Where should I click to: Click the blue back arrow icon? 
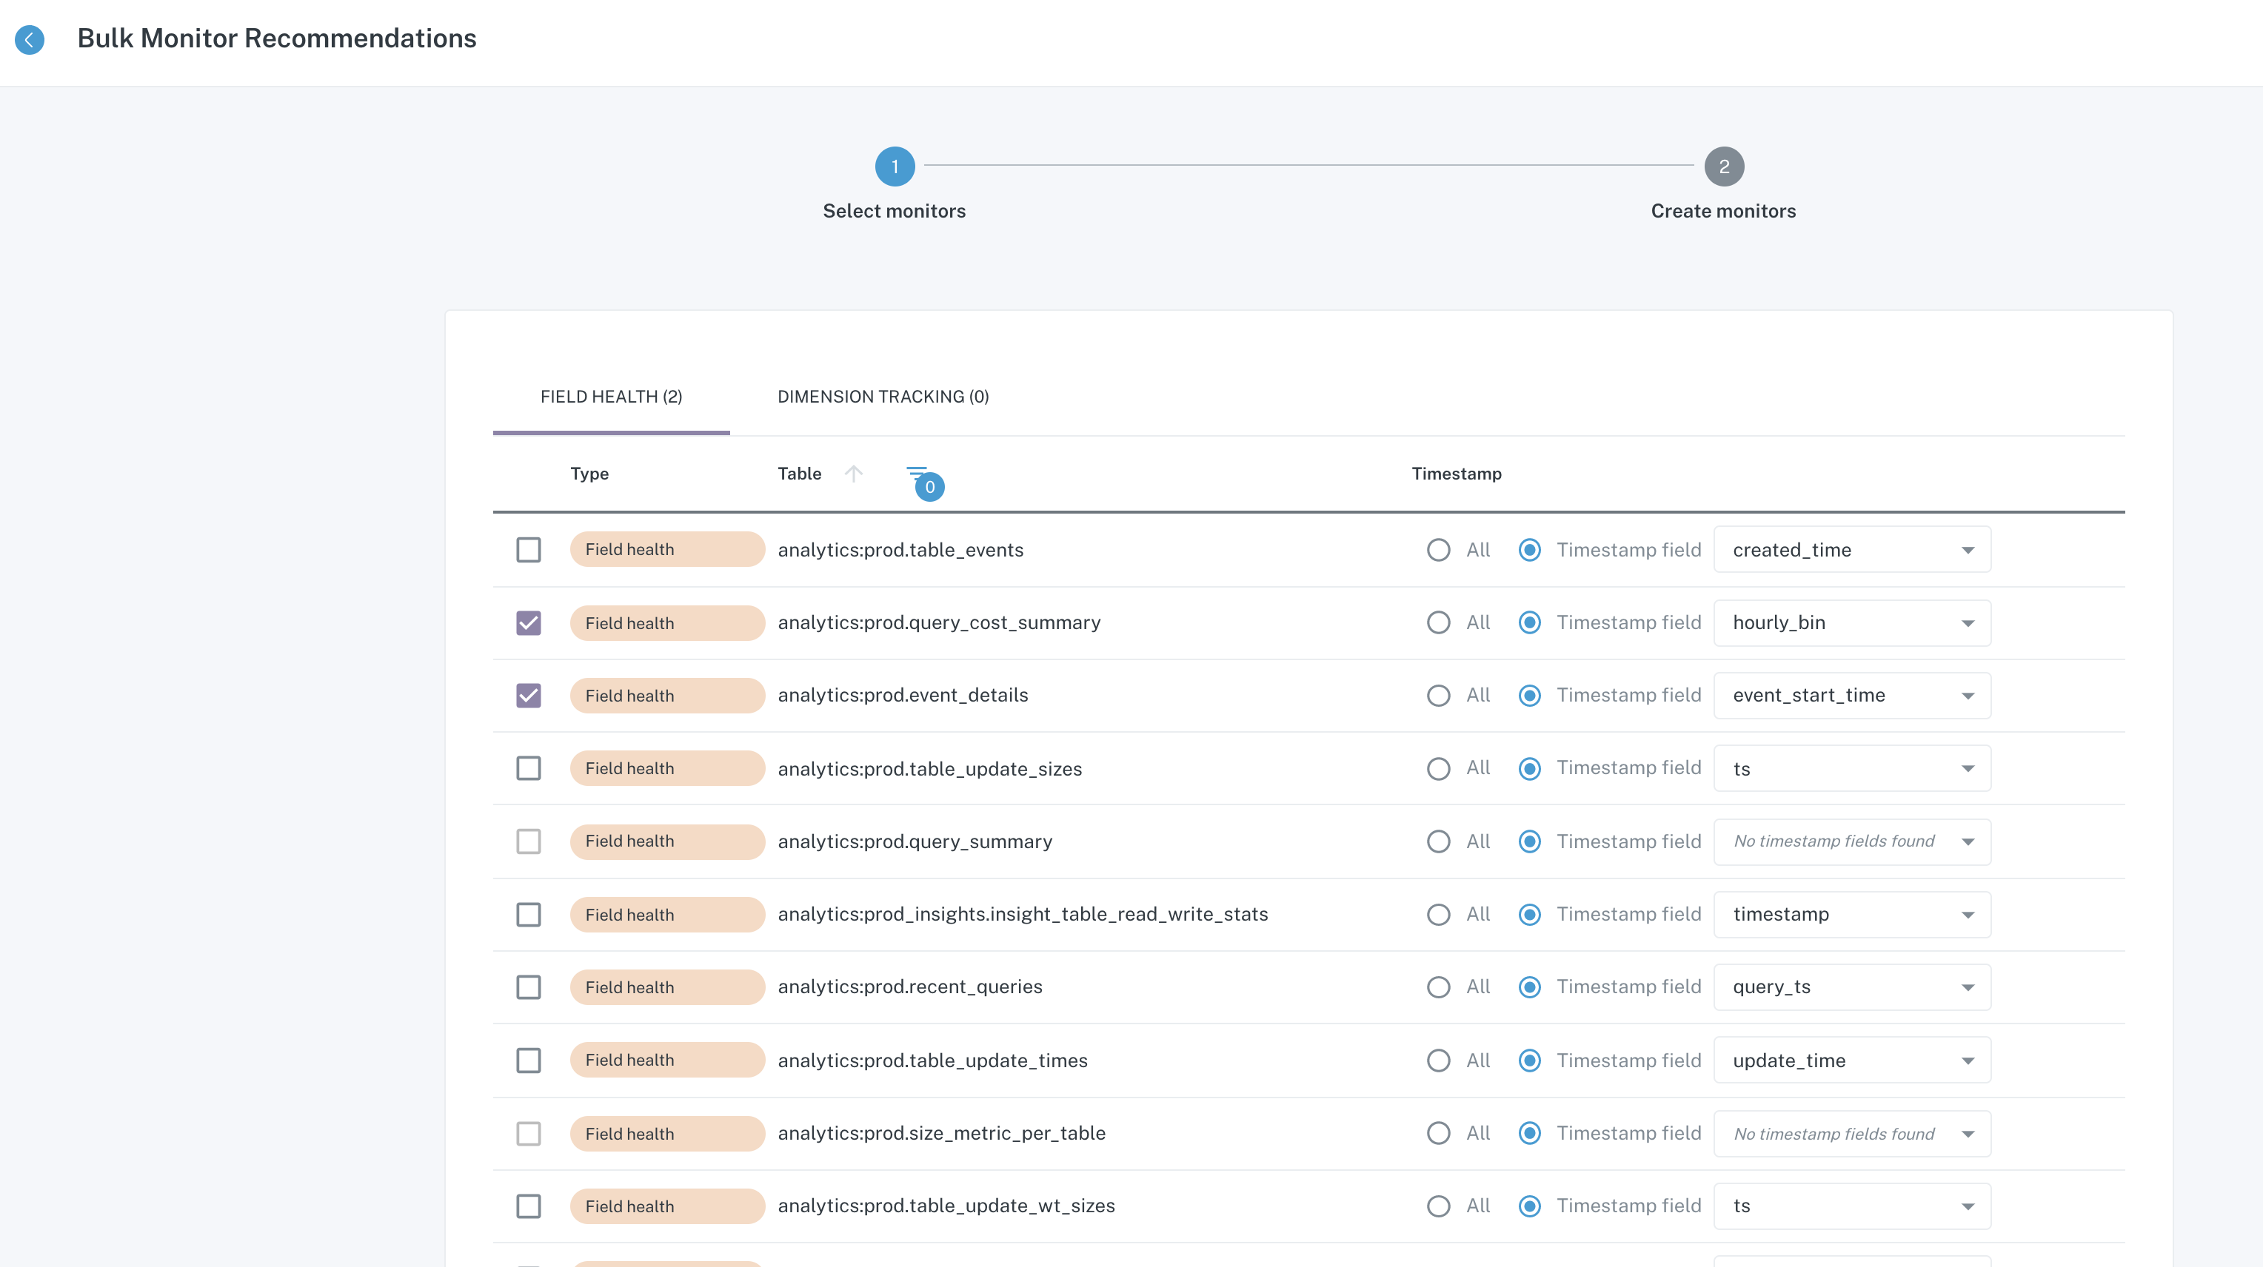tap(29, 39)
